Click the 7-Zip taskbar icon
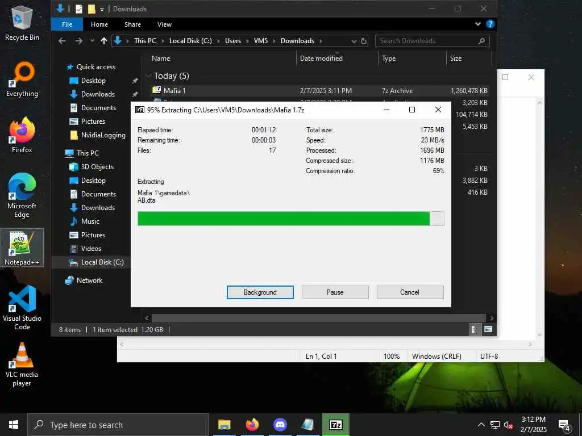The width and height of the screenshot is (582, 436). click(335, 425)
